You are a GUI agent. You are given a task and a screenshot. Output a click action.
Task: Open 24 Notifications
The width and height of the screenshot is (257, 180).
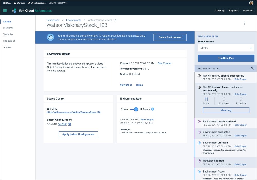(x=37, y=3)
